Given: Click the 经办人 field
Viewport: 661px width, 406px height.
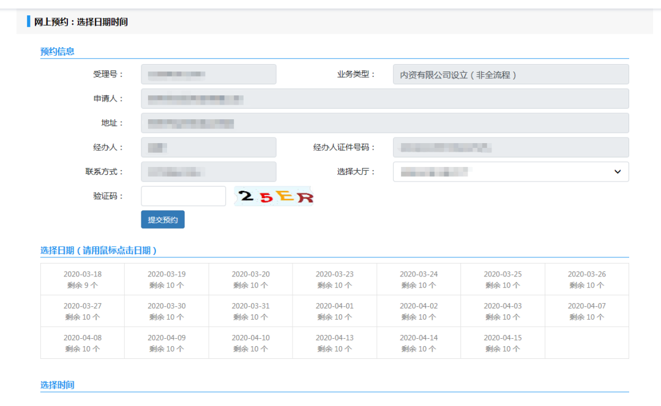Looking at the screenshot, I should (209, 147).
